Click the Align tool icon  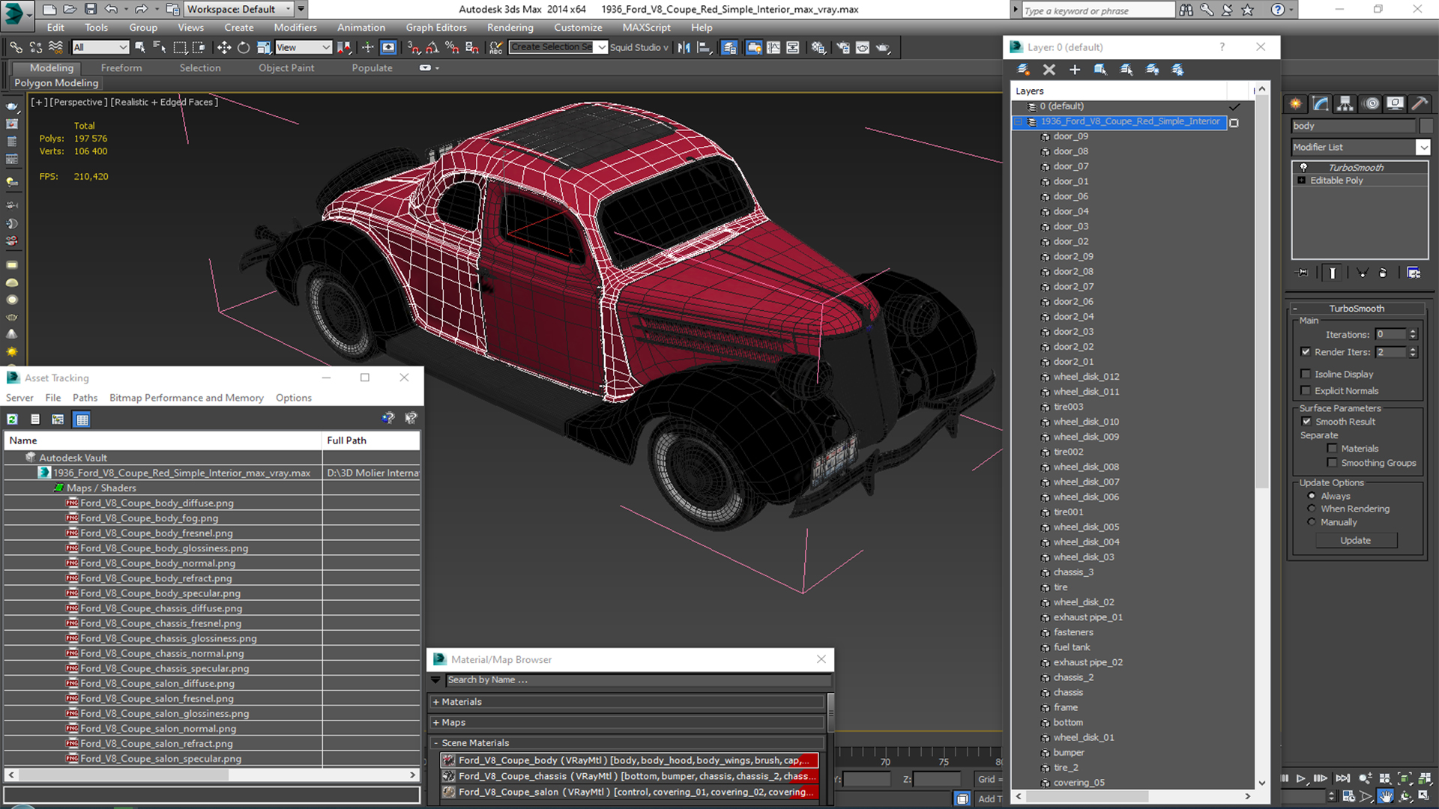(705, 47)
